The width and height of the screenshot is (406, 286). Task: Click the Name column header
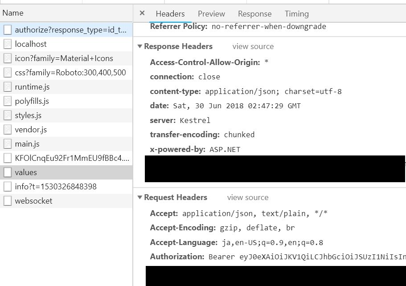tap(66, 13)
